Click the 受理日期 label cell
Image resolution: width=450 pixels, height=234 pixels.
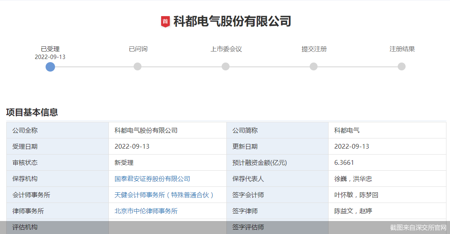point(58,146)
